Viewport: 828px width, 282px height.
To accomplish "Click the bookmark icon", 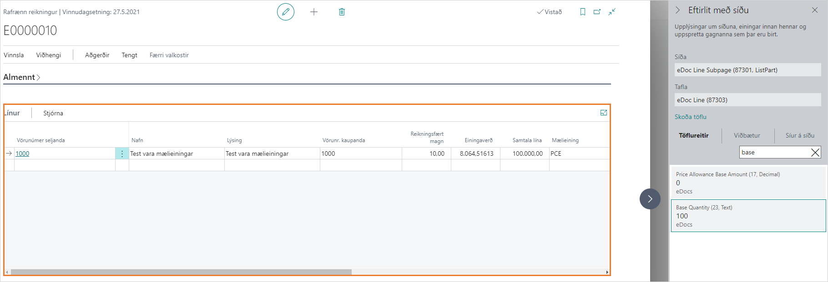I will pos(582,12).
